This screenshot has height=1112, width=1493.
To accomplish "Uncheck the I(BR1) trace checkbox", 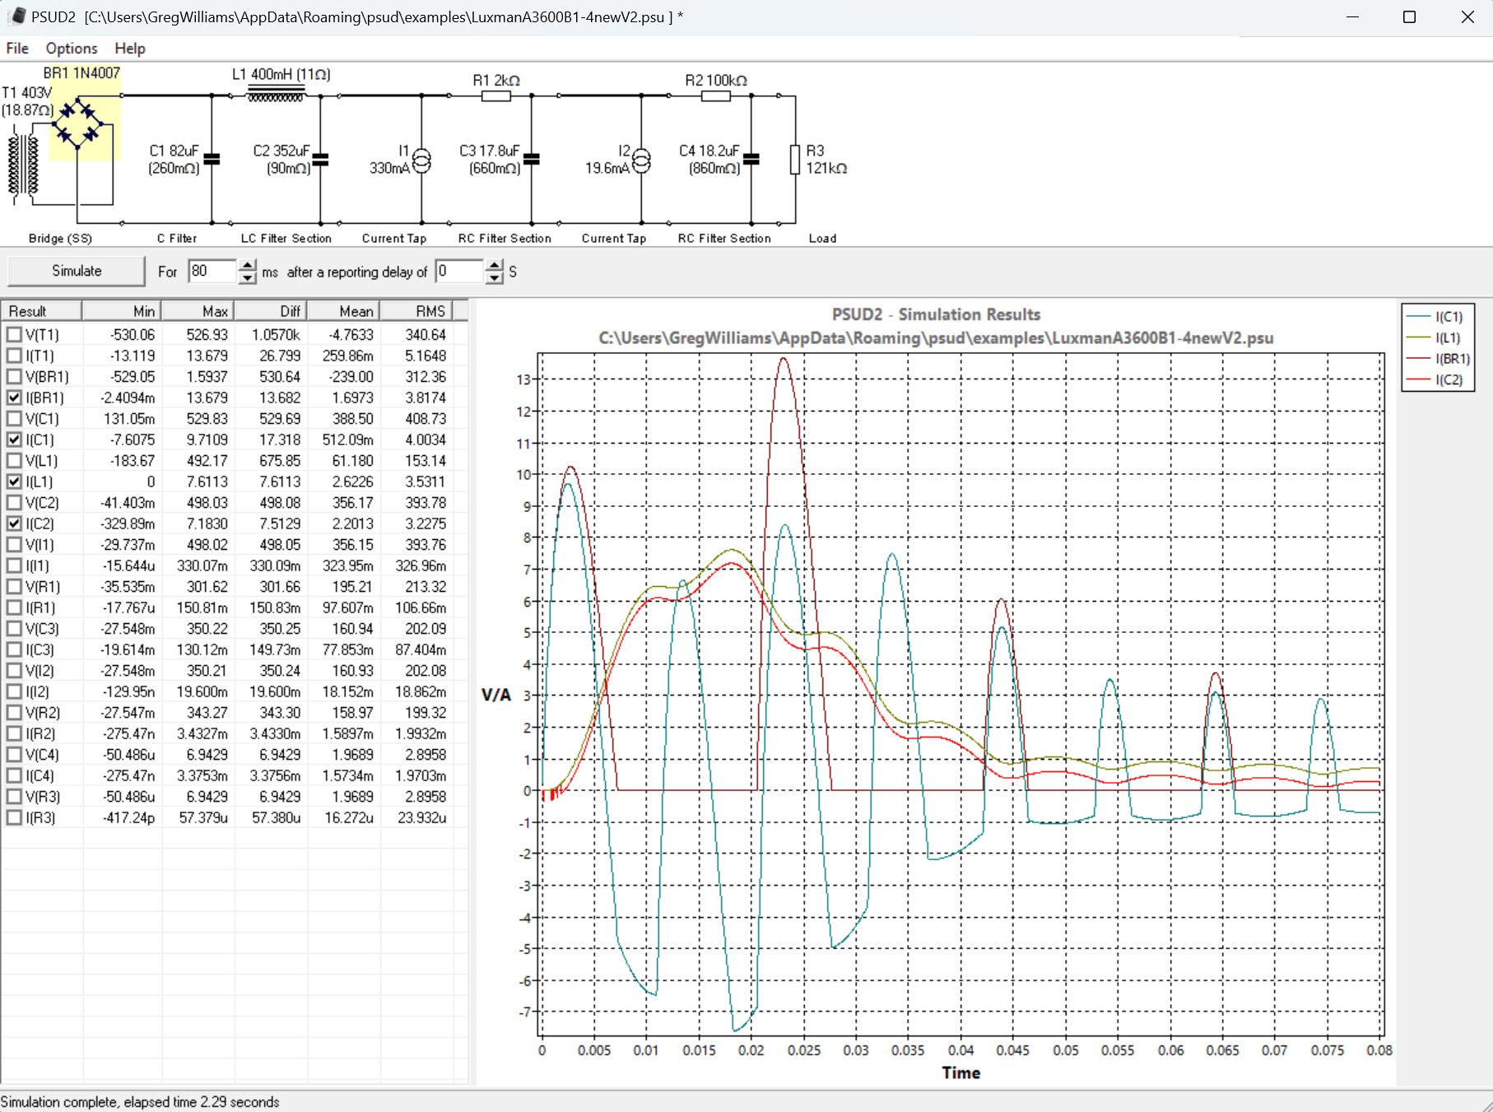I will (x=14, y=398).
